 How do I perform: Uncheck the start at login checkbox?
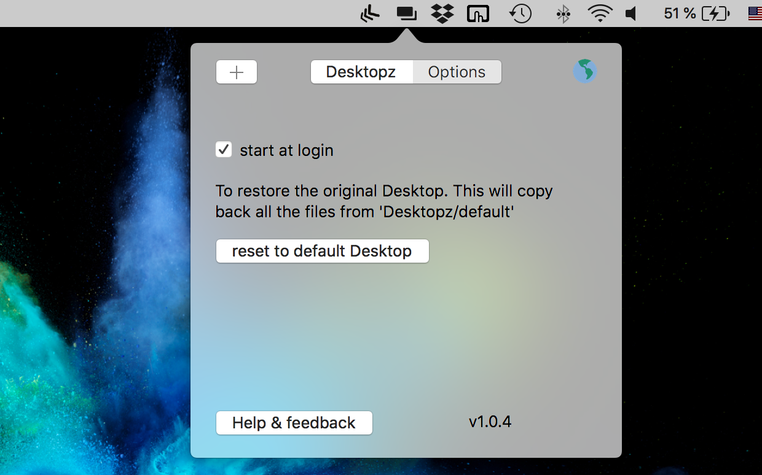tap(224, 149)
